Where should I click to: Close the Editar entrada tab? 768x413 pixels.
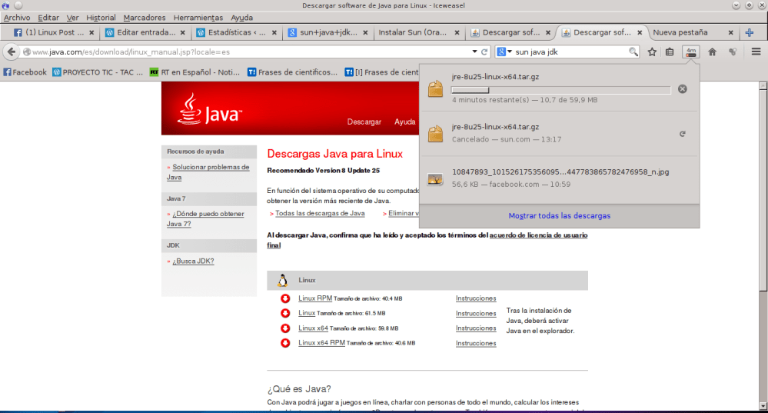tap(183, 33)
